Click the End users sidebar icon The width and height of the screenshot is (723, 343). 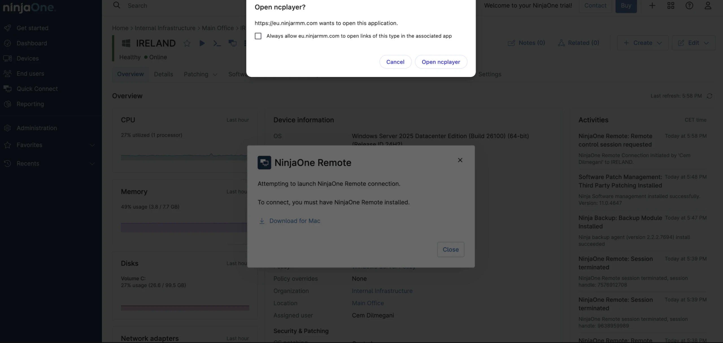(8, 74)
